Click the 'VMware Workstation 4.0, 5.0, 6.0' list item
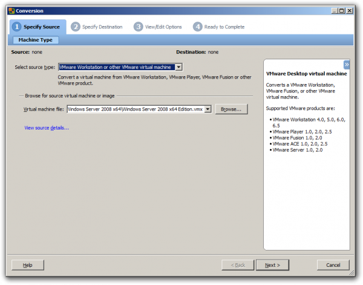 (309, 122)
